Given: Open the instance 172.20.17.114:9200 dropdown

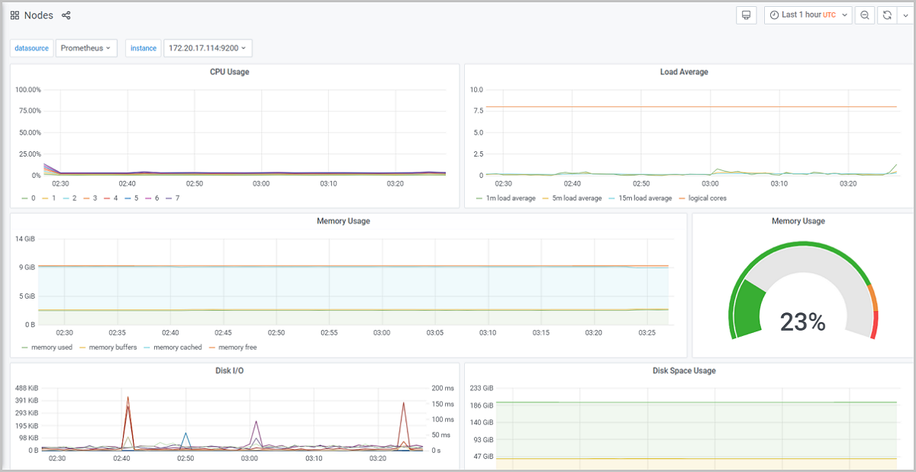Looking at the screenshot, I should [x=208, y=48].
